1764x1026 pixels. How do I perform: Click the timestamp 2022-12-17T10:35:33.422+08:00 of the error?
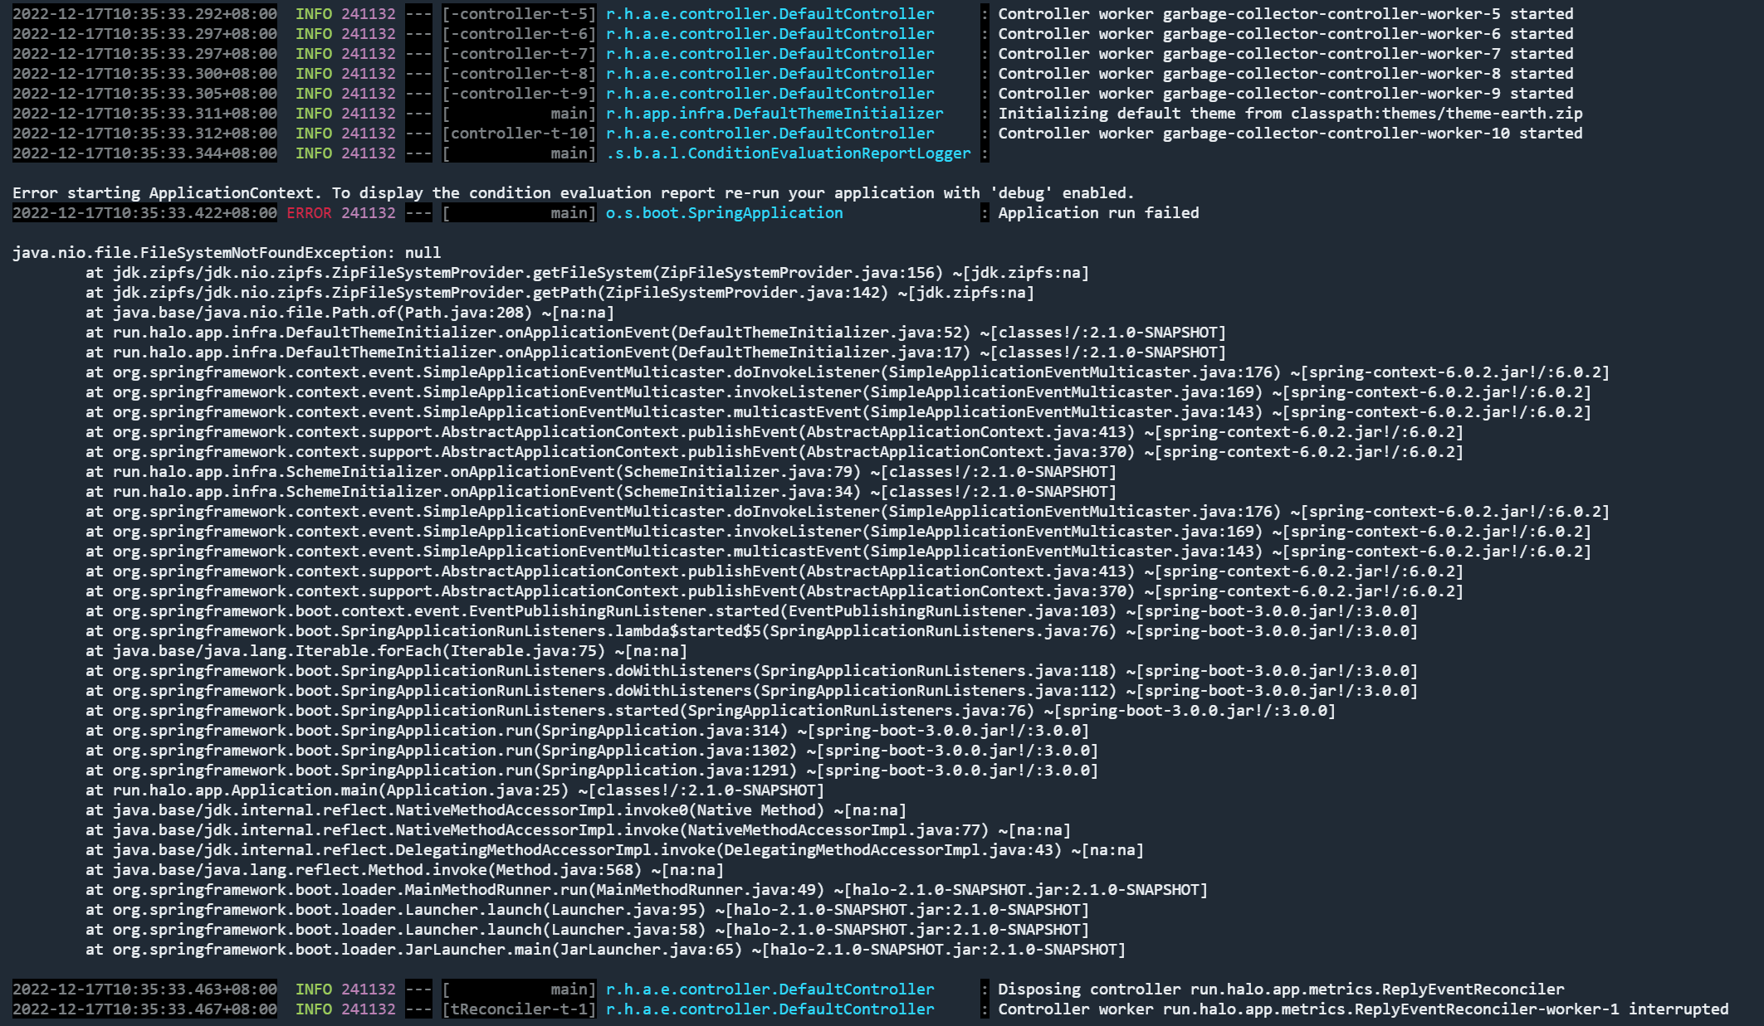(x=143, y=213)
